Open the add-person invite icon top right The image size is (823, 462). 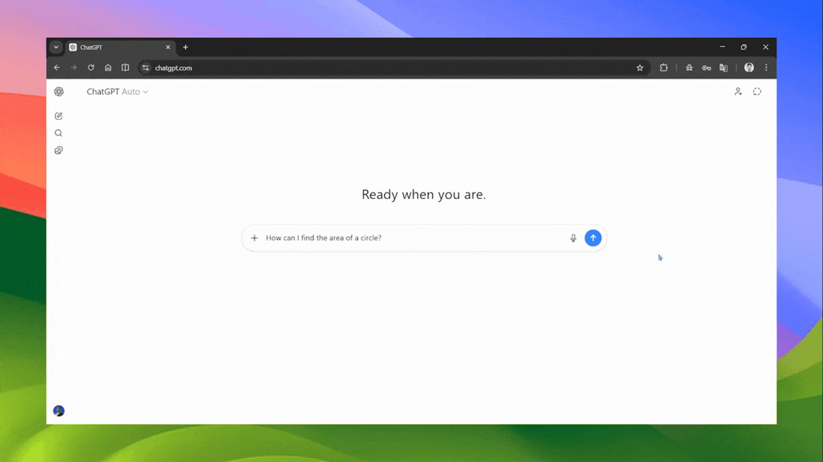[x=738, y=92]
